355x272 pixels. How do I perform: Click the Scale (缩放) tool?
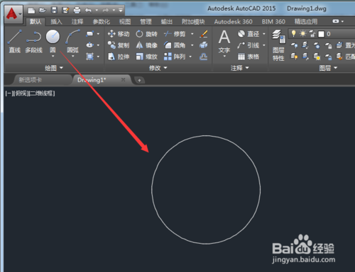(x=146, y=57)
